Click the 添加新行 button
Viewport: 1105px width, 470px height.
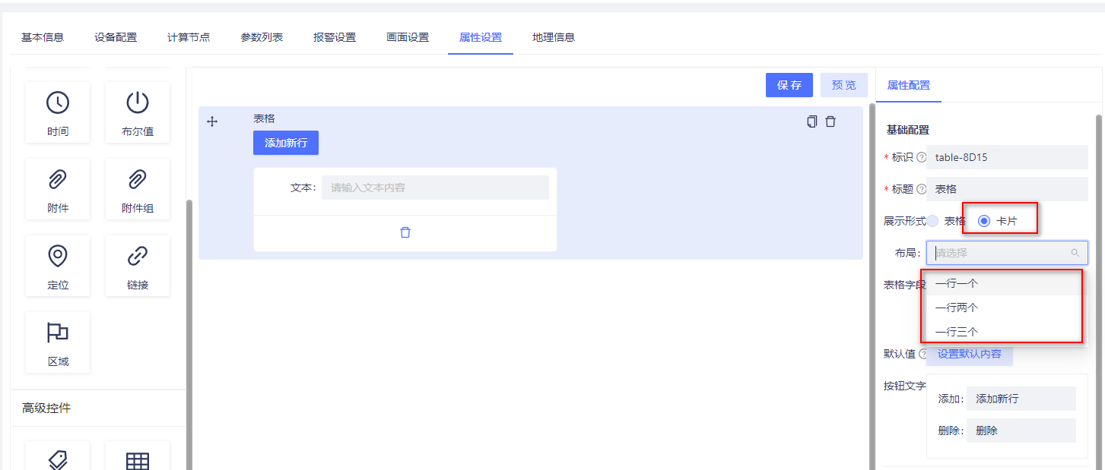[286, 143]
